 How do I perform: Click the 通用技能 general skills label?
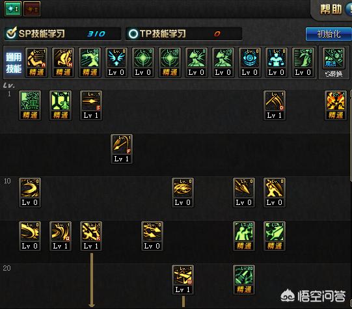click(14, 63)
